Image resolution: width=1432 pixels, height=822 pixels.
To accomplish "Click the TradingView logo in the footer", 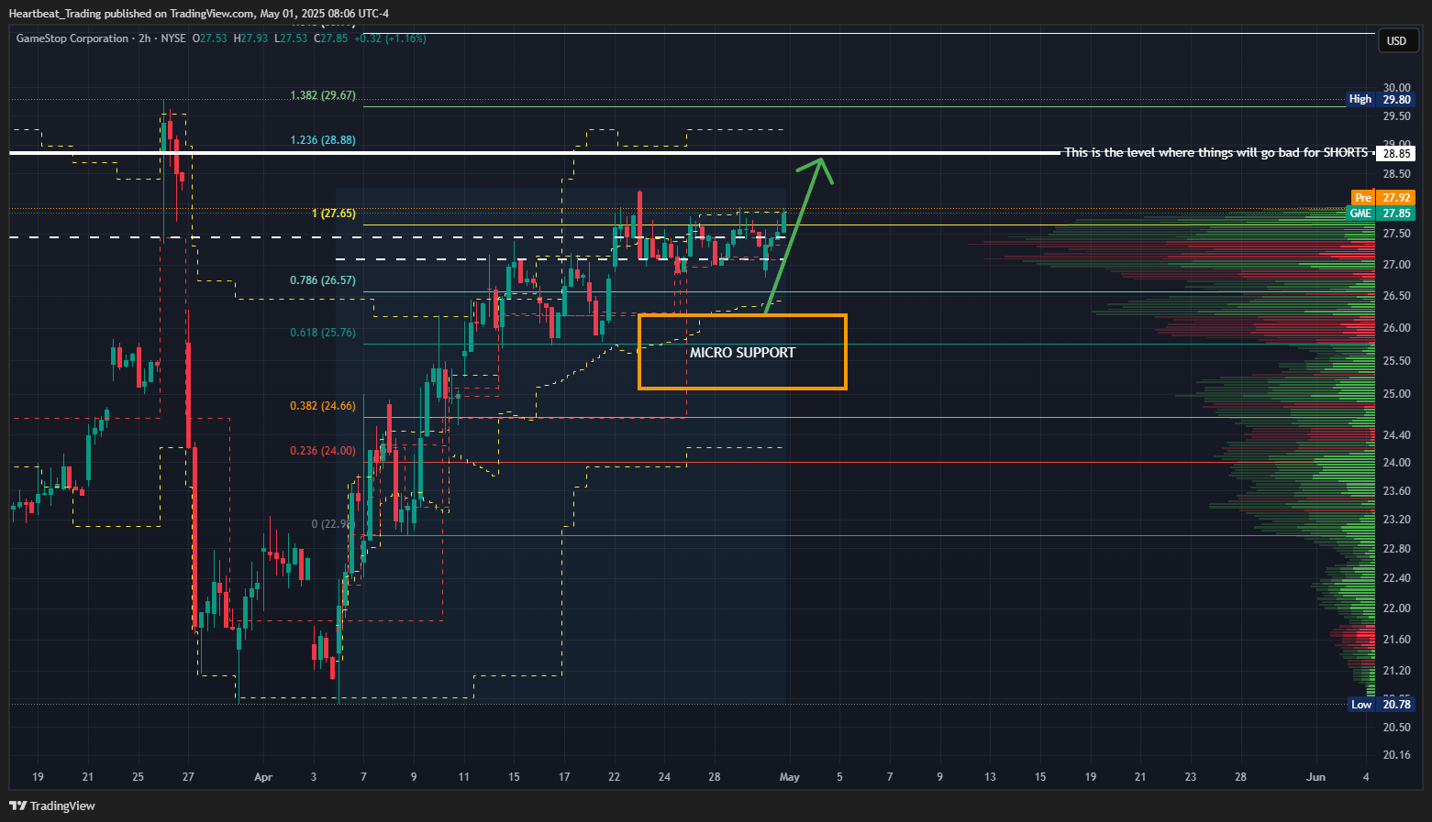I will [x=52, y=806].
